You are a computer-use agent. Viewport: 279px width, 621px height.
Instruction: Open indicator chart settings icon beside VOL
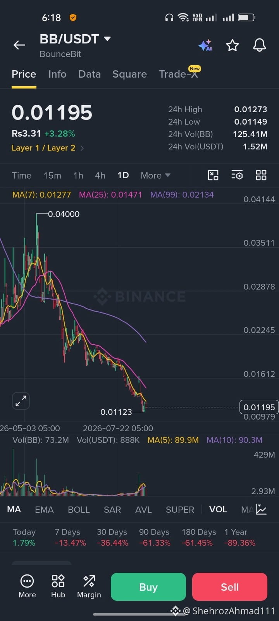[x=262, y=509]
